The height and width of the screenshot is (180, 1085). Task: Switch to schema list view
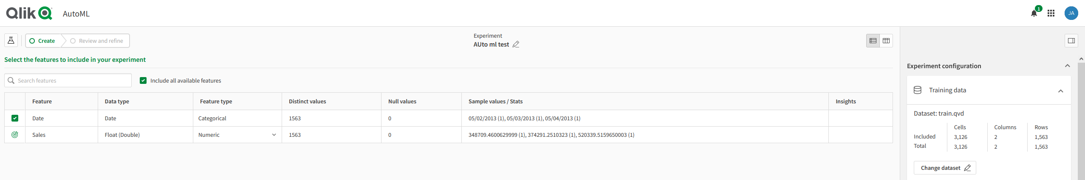click(873, 41)
